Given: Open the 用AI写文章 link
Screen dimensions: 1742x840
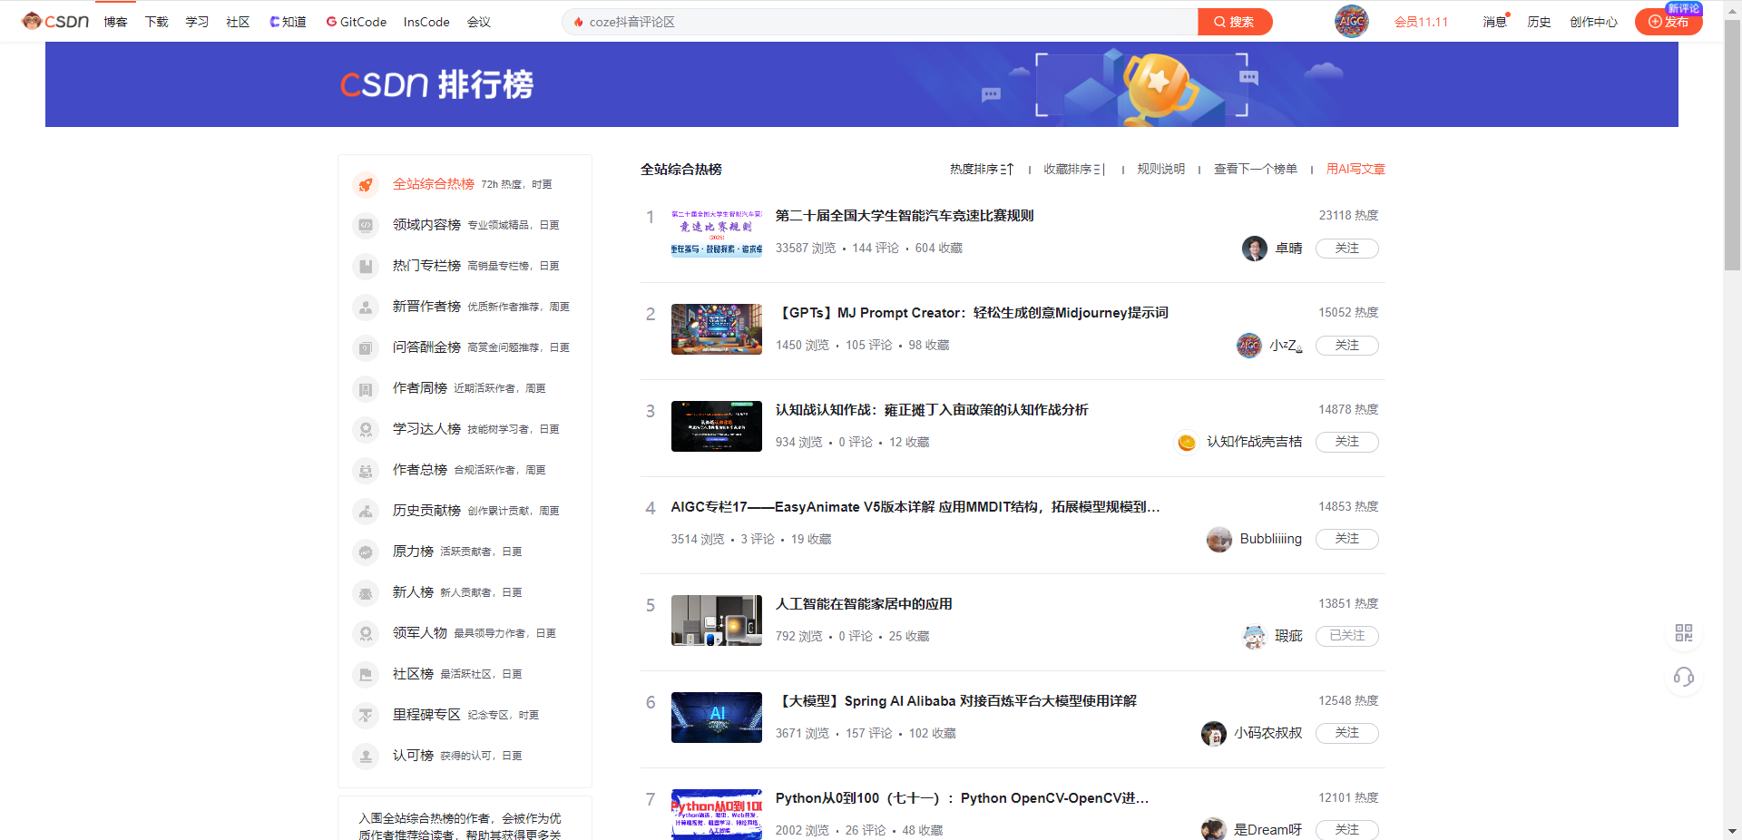Looking at the screenshot, I should [x=1355, y=169].
